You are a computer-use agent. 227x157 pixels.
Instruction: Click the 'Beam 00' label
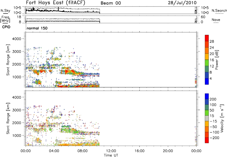(x=111, y=3)
